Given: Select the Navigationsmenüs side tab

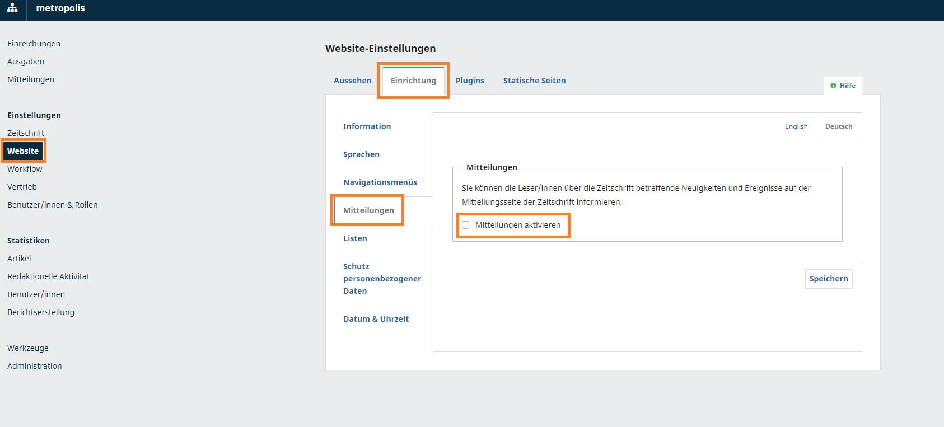Looking at the screenshot, I should pos(380,182).
